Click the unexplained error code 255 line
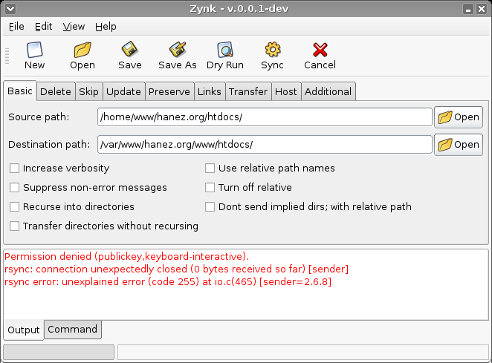This screenshot has height=363, width=492. [168, 281]
